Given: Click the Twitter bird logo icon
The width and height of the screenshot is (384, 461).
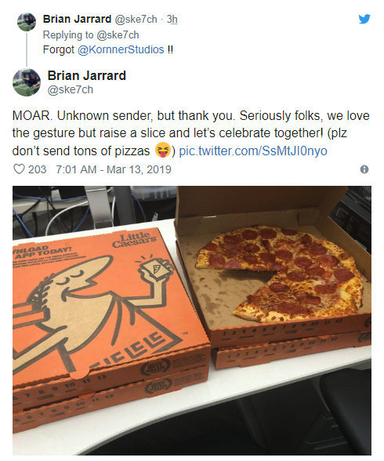Looking at the screenshot, I should [x=364, y=19].
